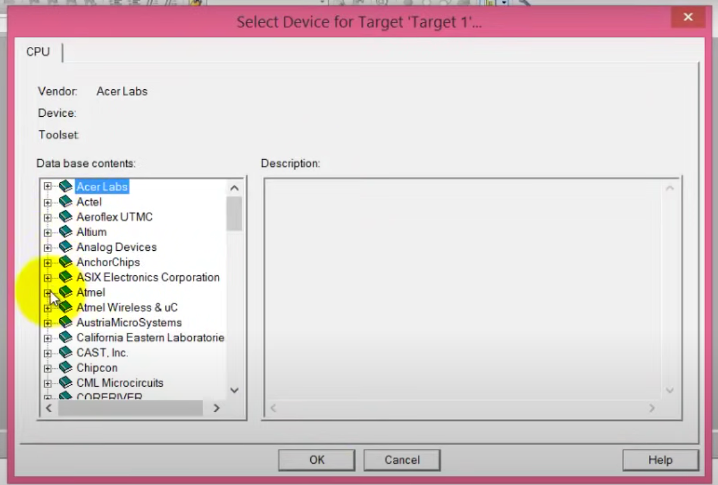Click the Analog Devices book icon
Image resolution: width=718 pixels, height=485 pixels.
point(65,247)
